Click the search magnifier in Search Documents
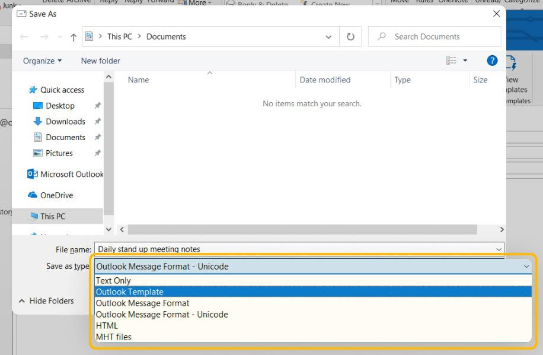This screenshot has width=543, height=355. [381, 36]
